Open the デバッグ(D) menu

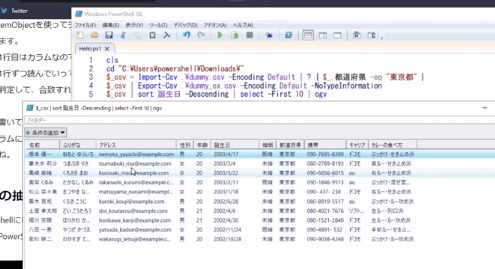(185, 25)
